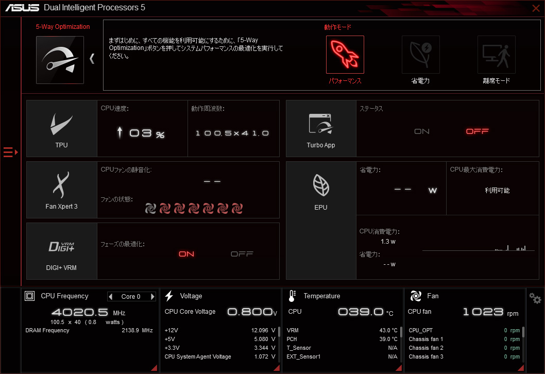Select the T_Sensor row
This screenshot has height=374, width=545.
[x=342, y=348]
